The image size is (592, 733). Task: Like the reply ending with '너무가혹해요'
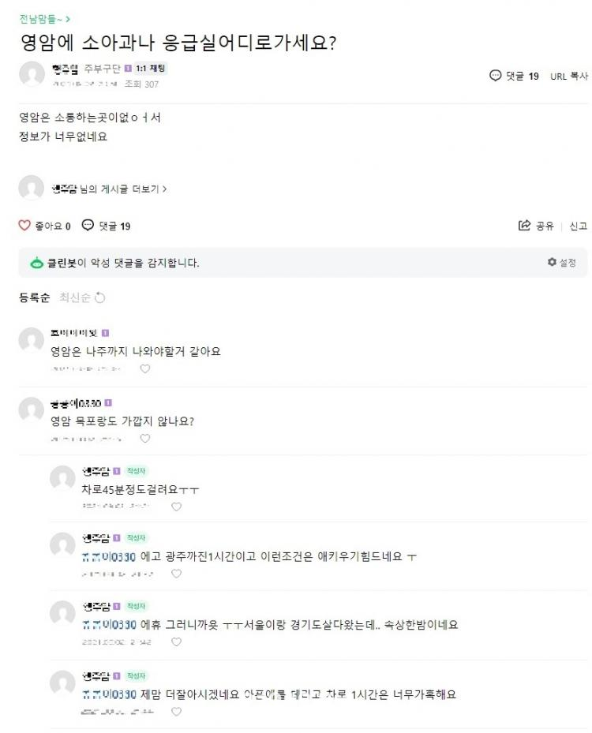pyautogui.click(x=176, y=711)
